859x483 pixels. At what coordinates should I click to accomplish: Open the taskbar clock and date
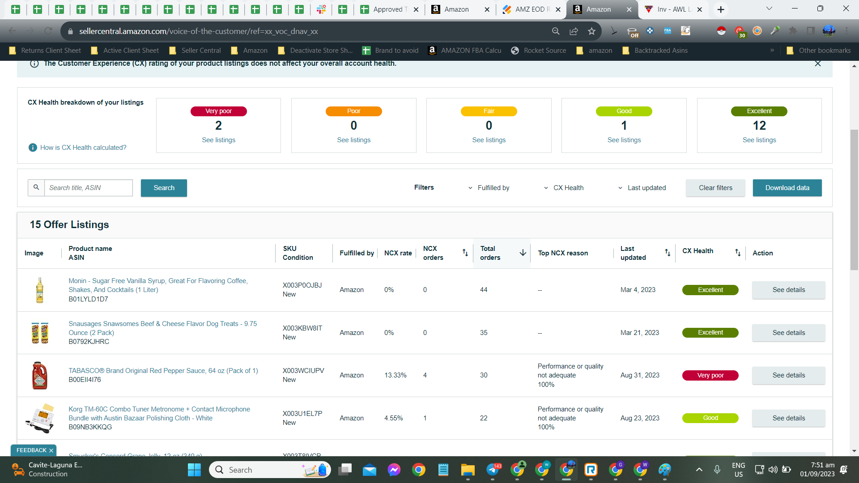point(817,470)
